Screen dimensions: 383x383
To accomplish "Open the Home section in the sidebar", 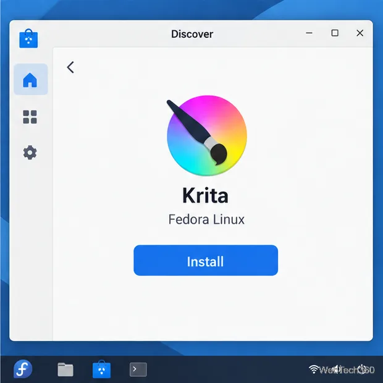I will click(x=30, y=80).
